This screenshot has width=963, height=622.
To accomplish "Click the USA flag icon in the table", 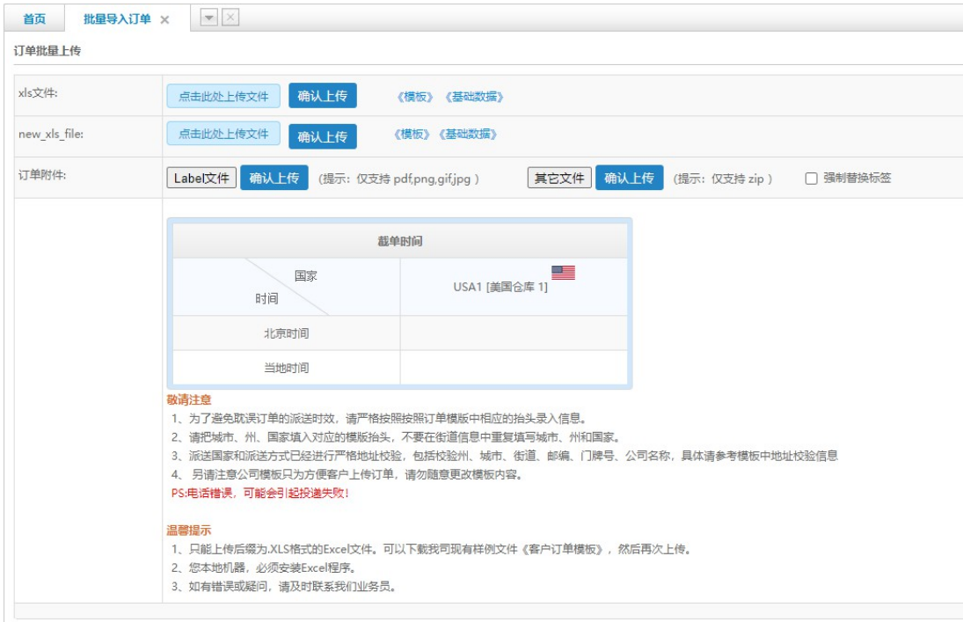I will click(563, 273).
